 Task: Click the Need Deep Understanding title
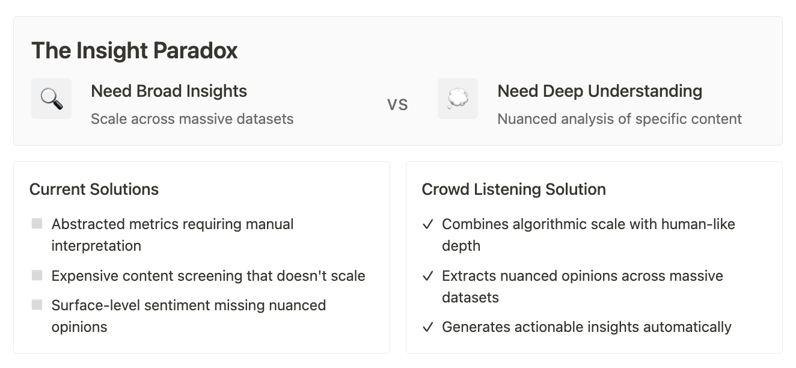pyautogui.click(x=600, y=91)
